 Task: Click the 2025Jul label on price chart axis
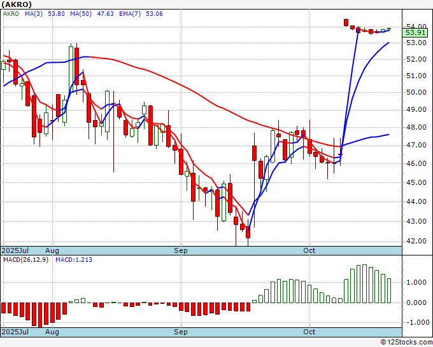(x=15, y=250)
